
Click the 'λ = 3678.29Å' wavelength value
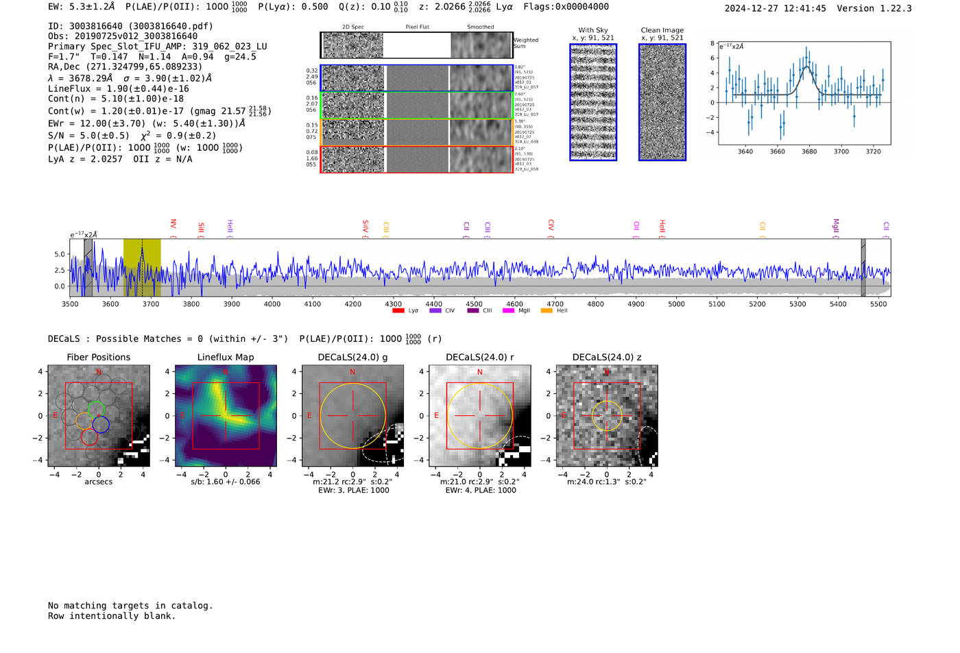click(80, 78)
